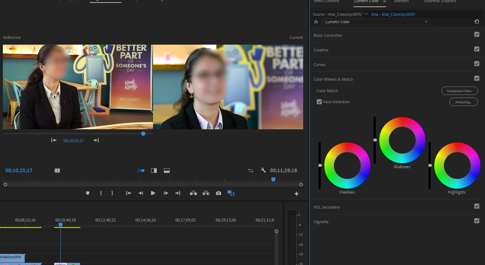Toggle the fx badge for Lumetri Color

pyautogui.click(x=316, y=22)
